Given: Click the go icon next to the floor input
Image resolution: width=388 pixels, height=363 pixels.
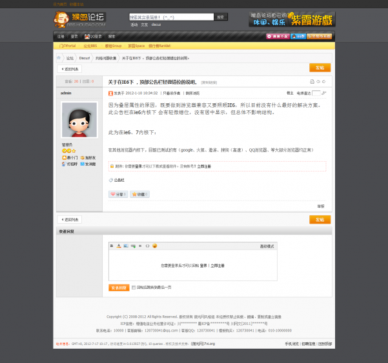Looking at the screenshot, I should [x=323, y=93].
